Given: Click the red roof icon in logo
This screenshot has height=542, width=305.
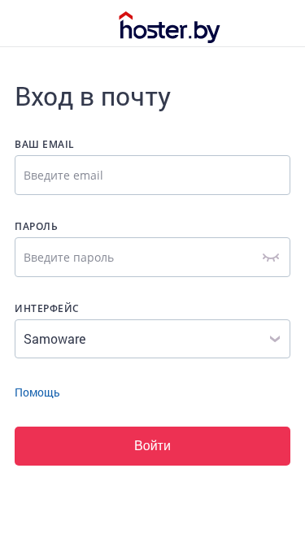Looking at the screenshot, I should point(126,15).
